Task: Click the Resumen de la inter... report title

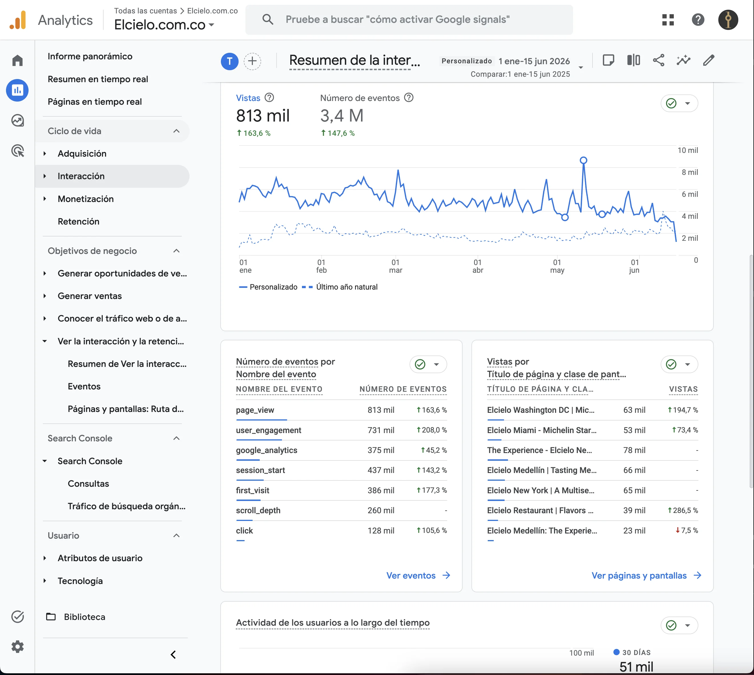Action: click(354, 60)
